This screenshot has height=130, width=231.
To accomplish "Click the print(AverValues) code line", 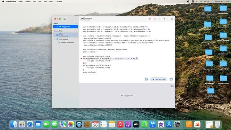I will 91,52.
